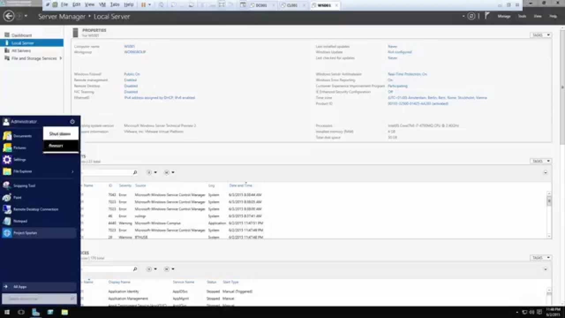Select the Microsoft-Windows-Complus warning event row
This screenshot has height=318, width=565.
pyautogui.click(x=313, y=223)
